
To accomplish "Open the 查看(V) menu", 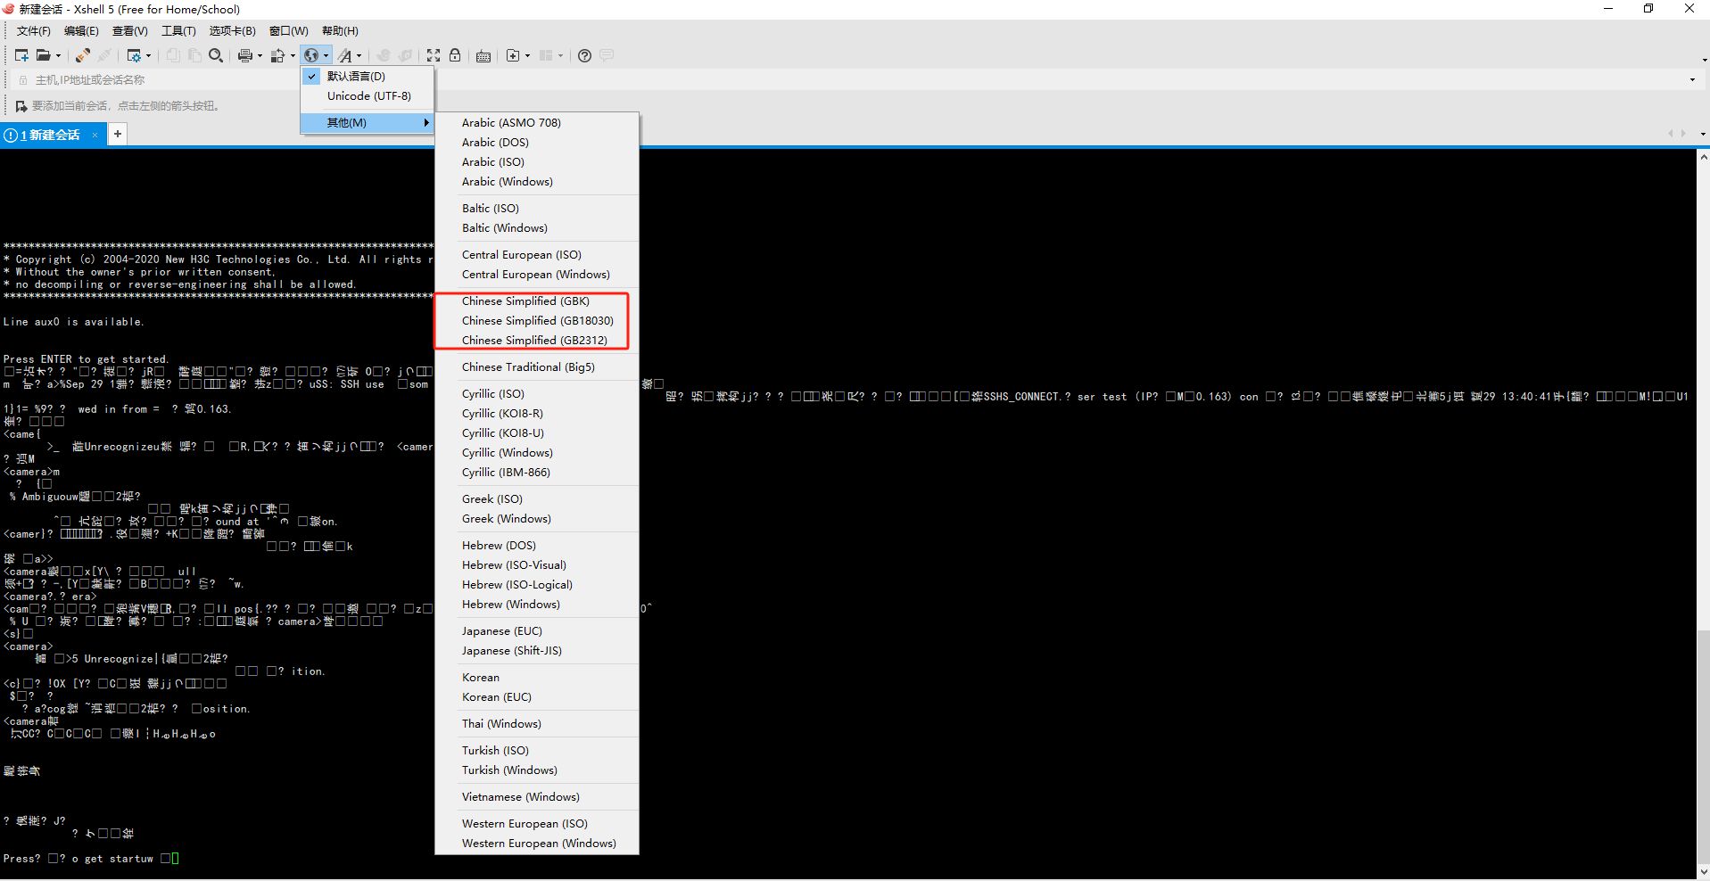I will click(x=130, y=30).
